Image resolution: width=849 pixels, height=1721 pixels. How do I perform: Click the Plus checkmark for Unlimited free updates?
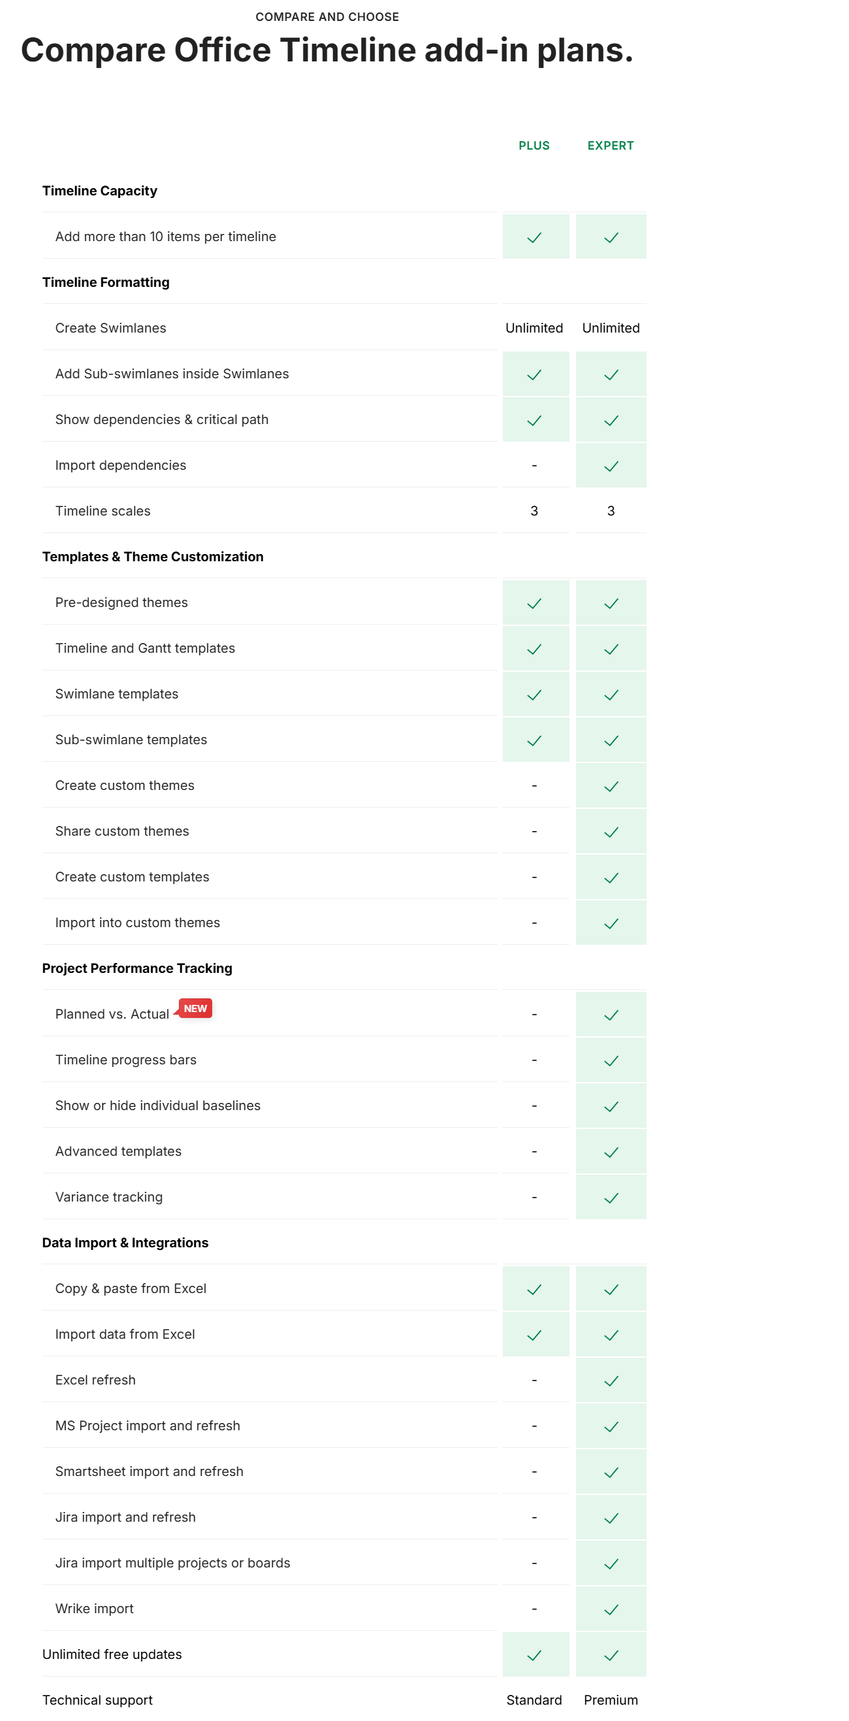tap(534, 1655)
